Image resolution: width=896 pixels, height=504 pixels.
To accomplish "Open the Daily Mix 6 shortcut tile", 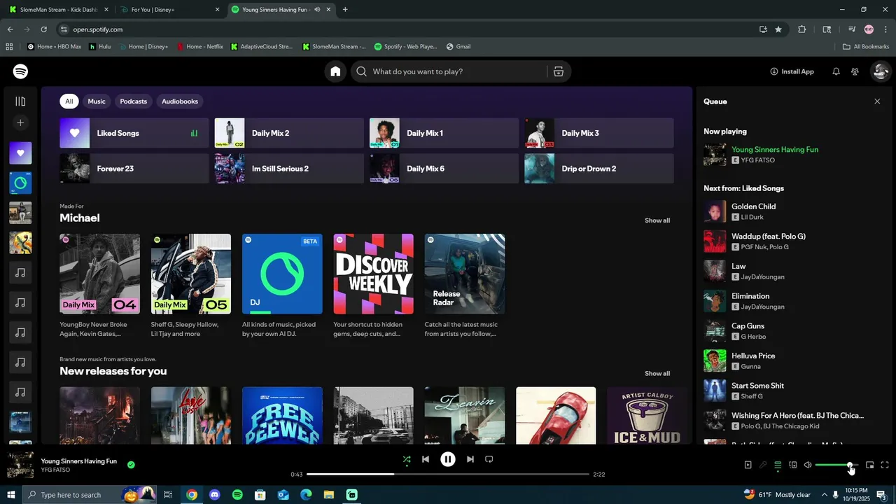I will coord(444,169).
